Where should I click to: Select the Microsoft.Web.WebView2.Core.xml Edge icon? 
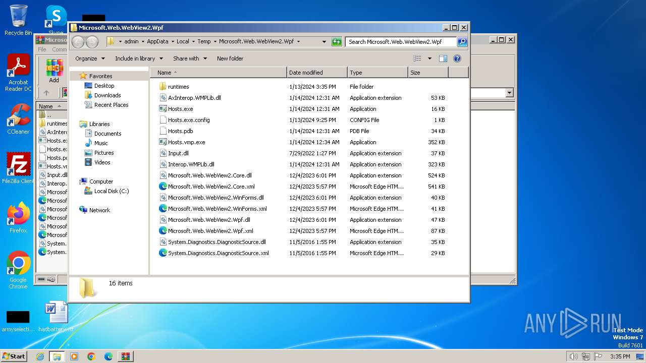163,187
